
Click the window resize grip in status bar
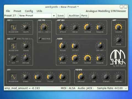(x=126, y=88)
